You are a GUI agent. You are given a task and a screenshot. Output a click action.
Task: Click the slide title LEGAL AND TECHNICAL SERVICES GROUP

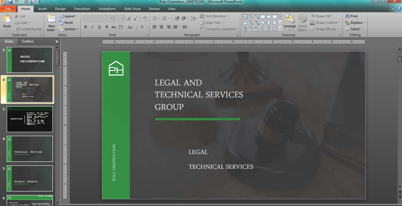pyautogui.click(x=199, y=95)
